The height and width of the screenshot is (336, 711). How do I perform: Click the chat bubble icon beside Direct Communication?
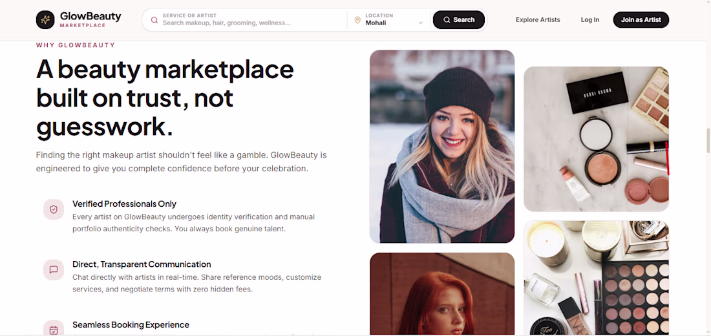click(x=54, y=270)
